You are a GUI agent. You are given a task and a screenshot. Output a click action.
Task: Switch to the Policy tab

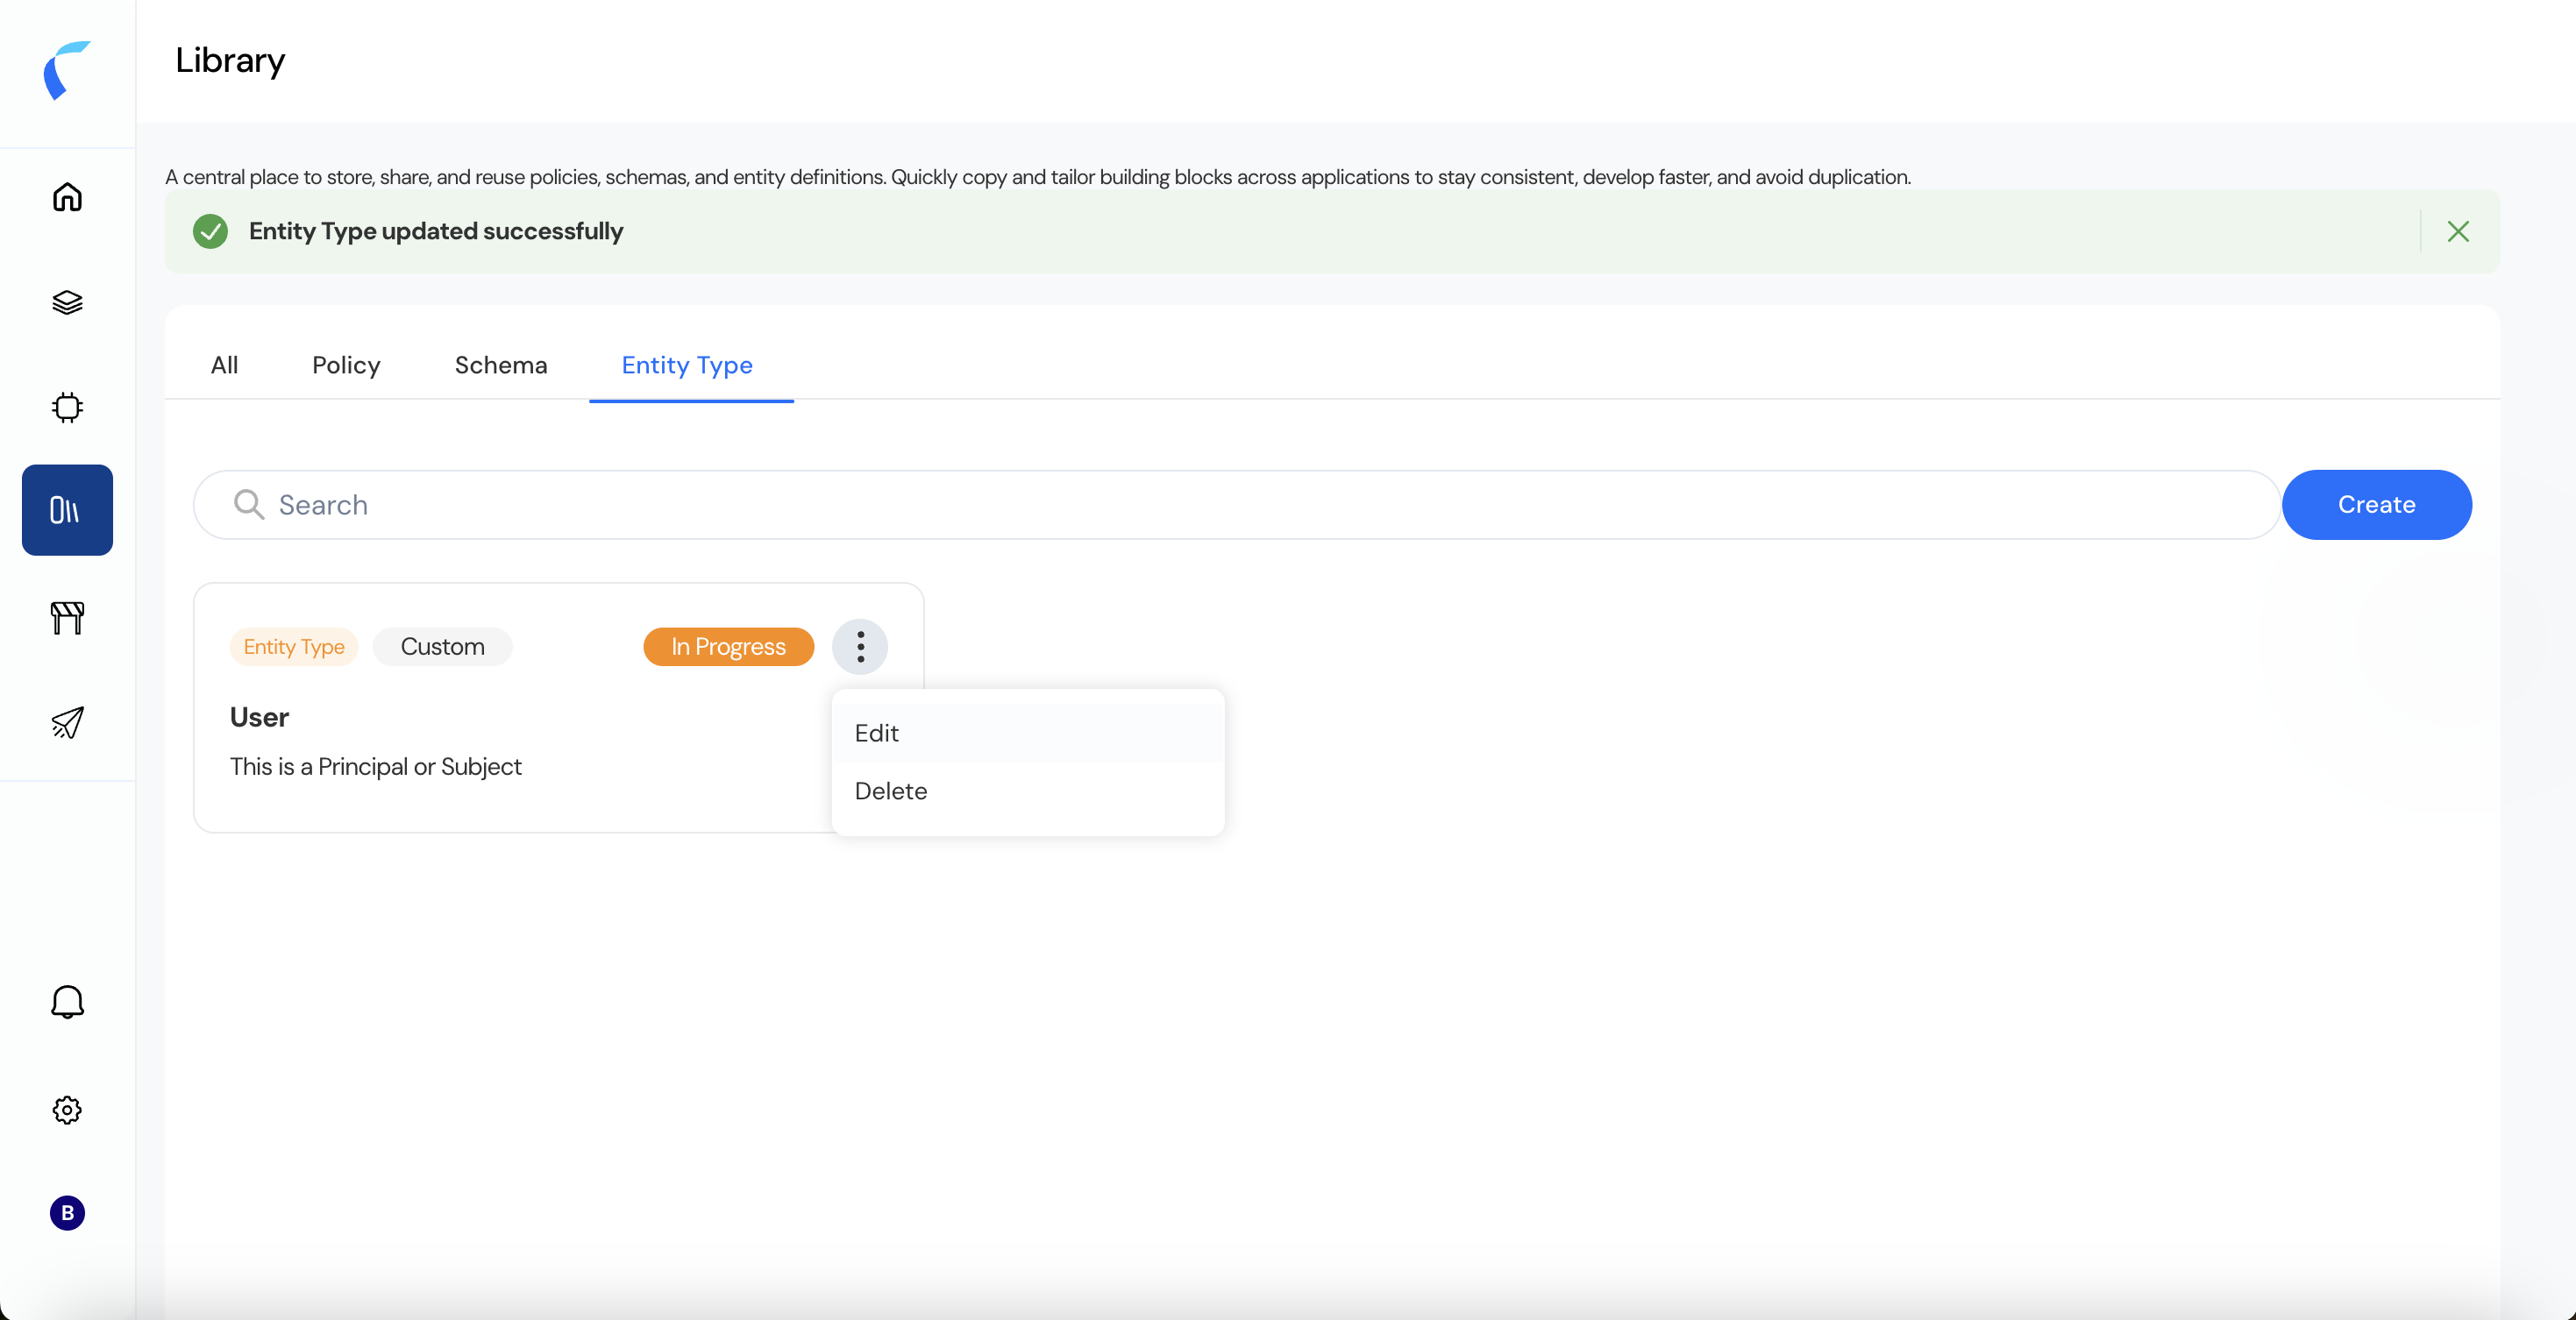[x=346, y=365]
